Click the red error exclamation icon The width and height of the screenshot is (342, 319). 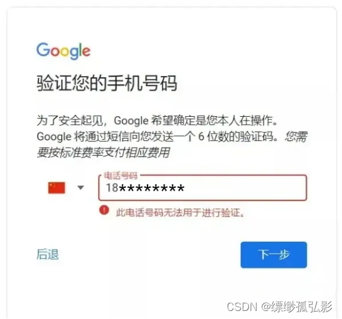click(x=104, y=210)
